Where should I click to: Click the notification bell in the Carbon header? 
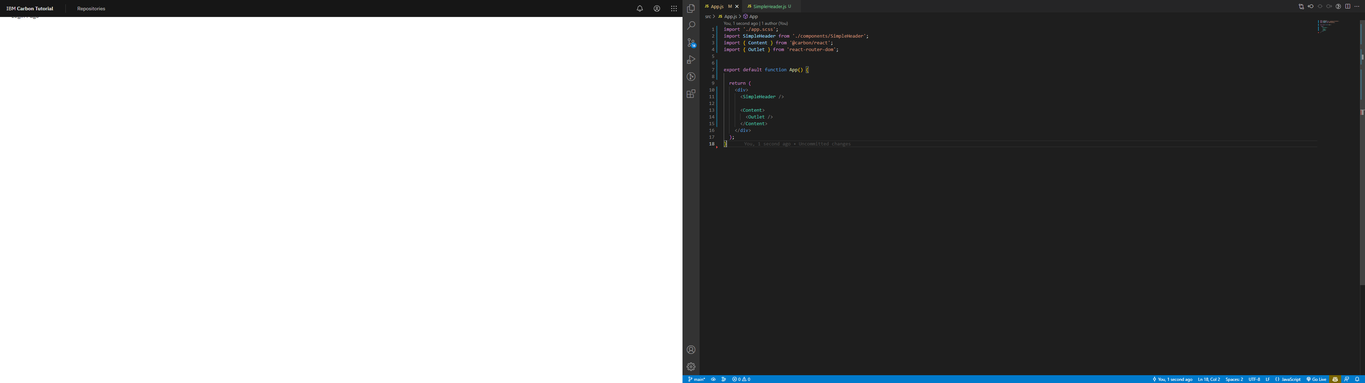639,9
